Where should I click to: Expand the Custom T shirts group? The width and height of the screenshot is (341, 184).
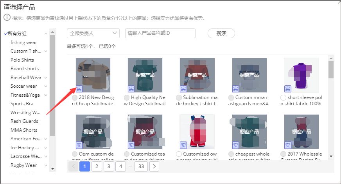(x=46, y=51)
